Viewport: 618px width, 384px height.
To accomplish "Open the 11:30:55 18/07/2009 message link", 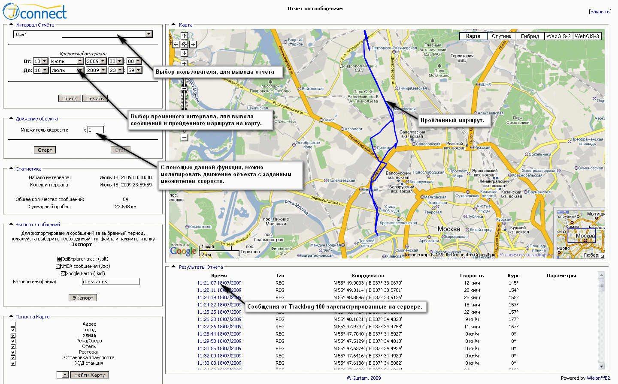I will click(x=219, y=348).
